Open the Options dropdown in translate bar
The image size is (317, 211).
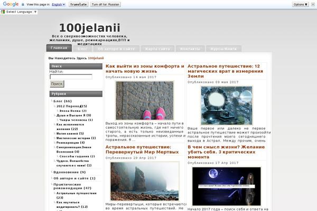click(301, 4)
